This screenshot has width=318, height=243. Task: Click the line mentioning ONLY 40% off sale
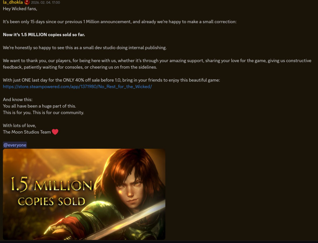point(111,80)
